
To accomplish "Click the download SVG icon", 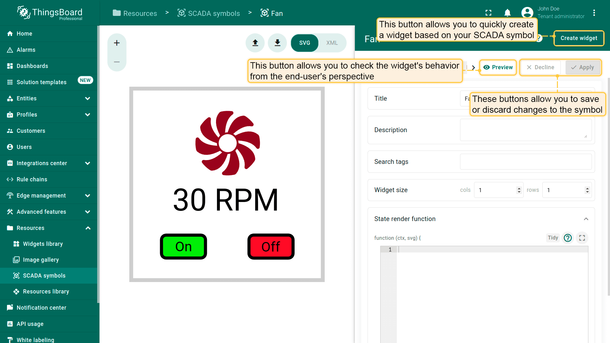I will click(x=277, y=43).
